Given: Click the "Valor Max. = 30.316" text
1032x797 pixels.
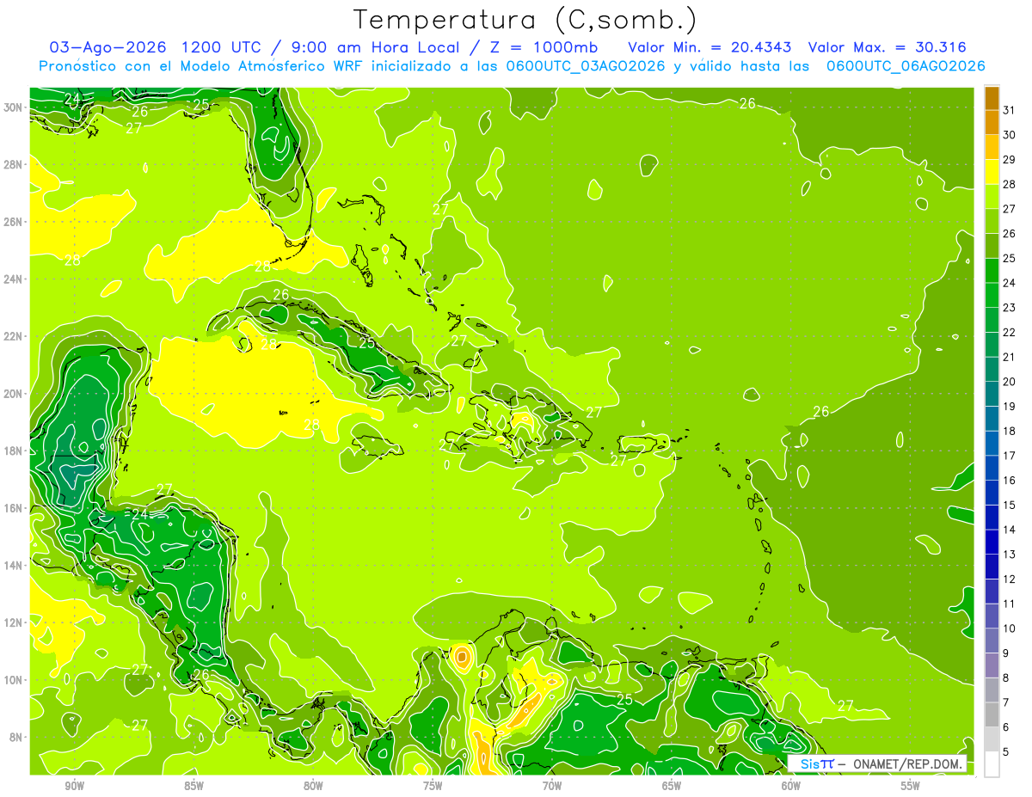Looking at the screenshot, I should click(x=888, y=47).
